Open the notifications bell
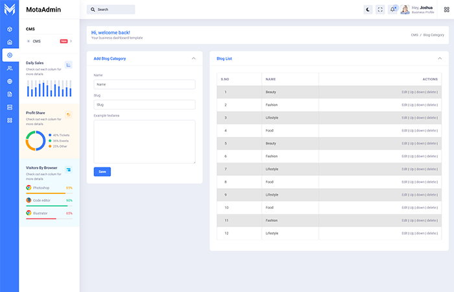The height and width of the screenshot is (292, 454). point(392,10)
